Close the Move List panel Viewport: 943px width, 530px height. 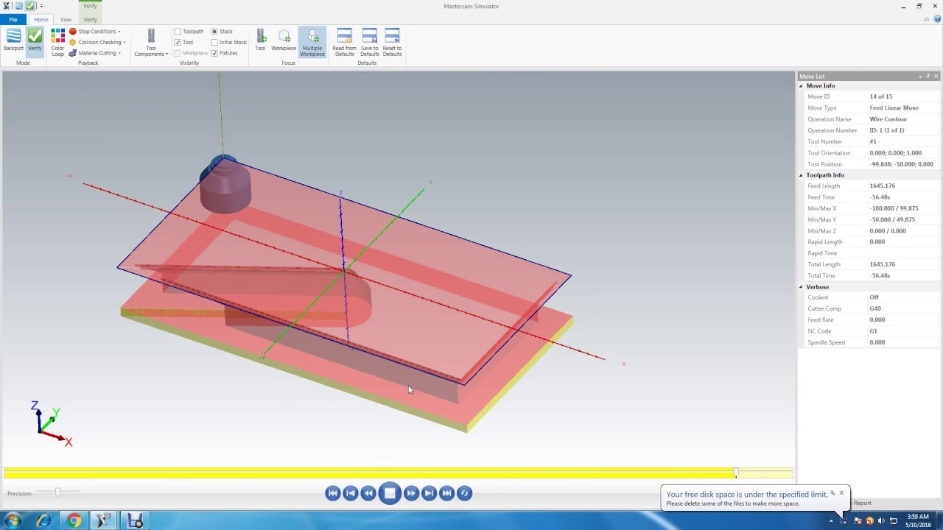pos(936,77)
